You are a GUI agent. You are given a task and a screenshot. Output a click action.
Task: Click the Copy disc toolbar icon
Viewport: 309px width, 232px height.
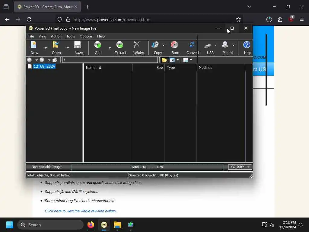155,45
